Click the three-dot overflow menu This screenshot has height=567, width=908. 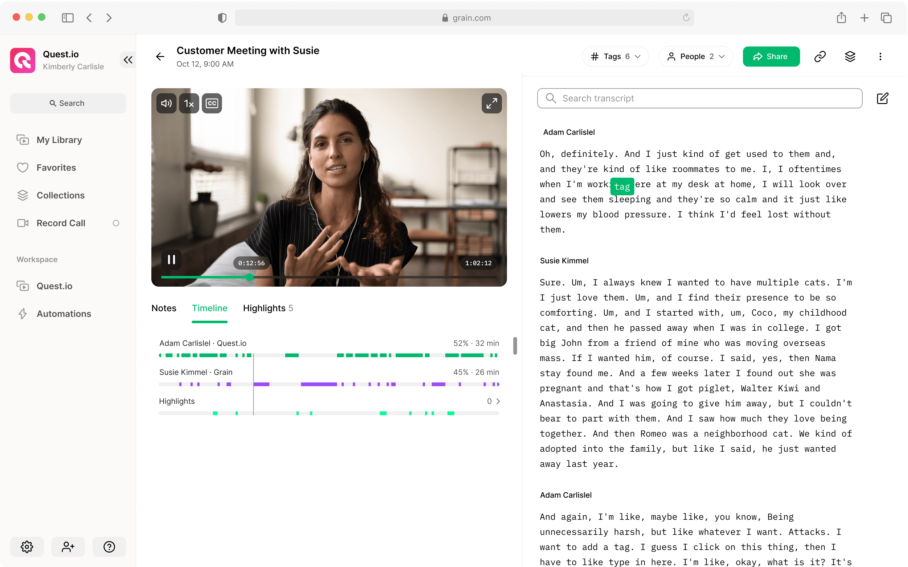881,56
